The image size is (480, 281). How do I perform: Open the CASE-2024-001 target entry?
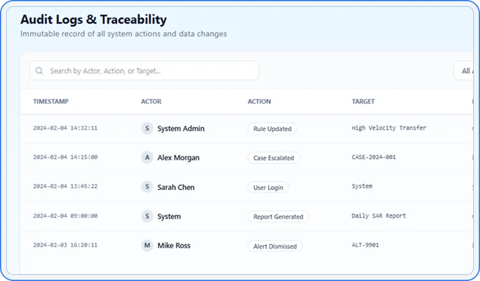click(x=374, y=157)
